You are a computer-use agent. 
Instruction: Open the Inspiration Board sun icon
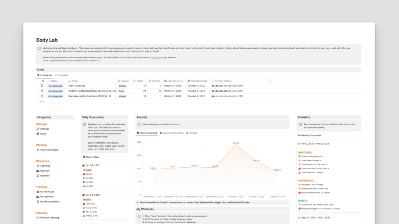click(38, 150)
